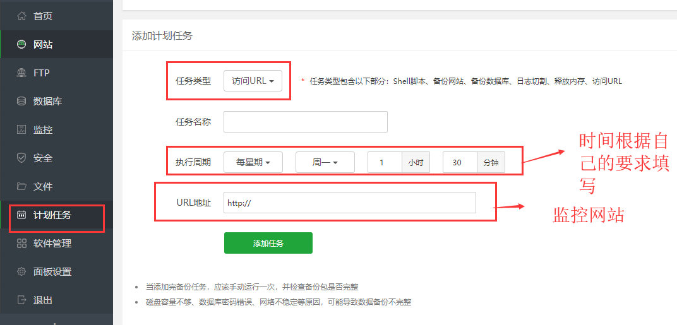Click the 执行周期 label
This screenshot has width=677, height=325.
193,162
